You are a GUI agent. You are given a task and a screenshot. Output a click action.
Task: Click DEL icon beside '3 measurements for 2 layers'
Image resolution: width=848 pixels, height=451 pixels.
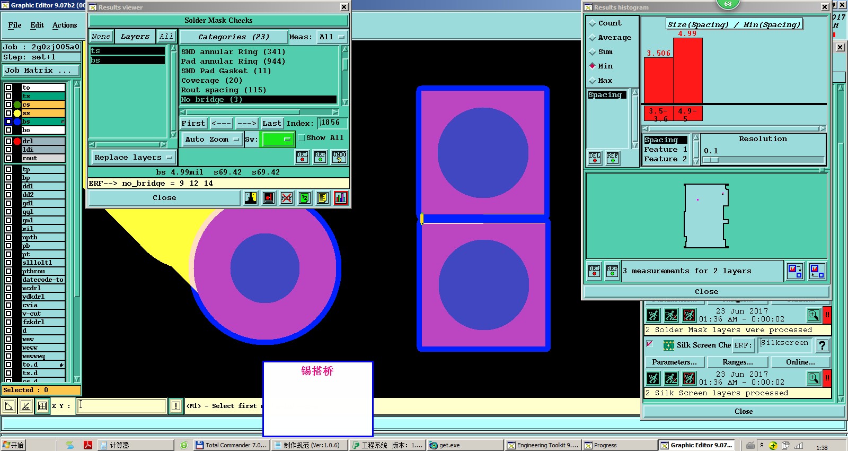pyautogui.click(x=594, y=271)
